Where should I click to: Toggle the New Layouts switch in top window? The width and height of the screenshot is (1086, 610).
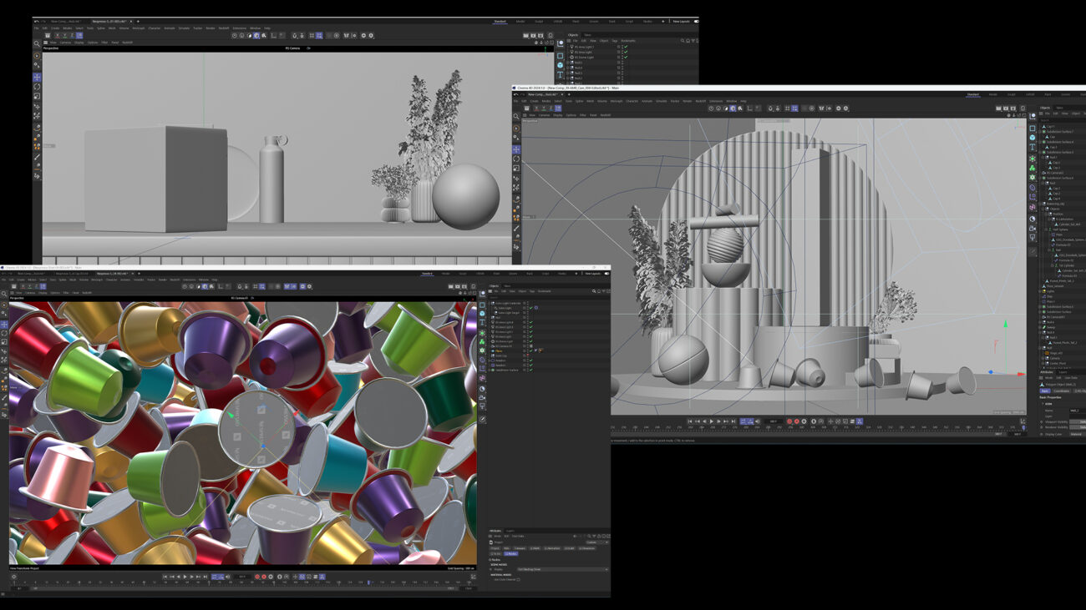coord(696,22)
